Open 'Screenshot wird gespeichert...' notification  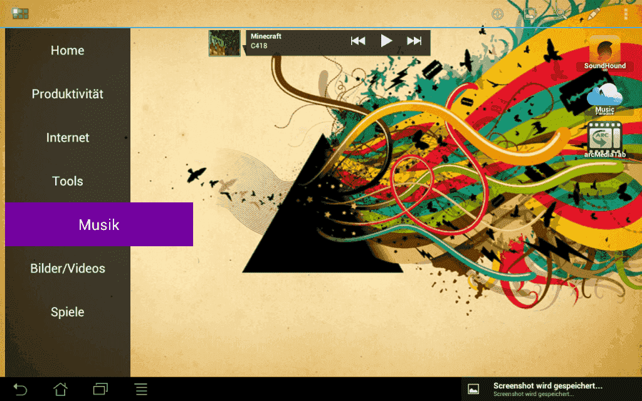tap(552, 389)
